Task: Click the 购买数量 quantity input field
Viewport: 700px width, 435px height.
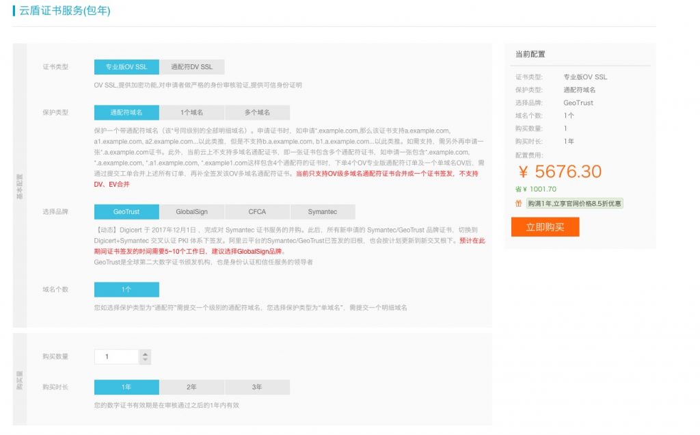Action: (116, 357)
